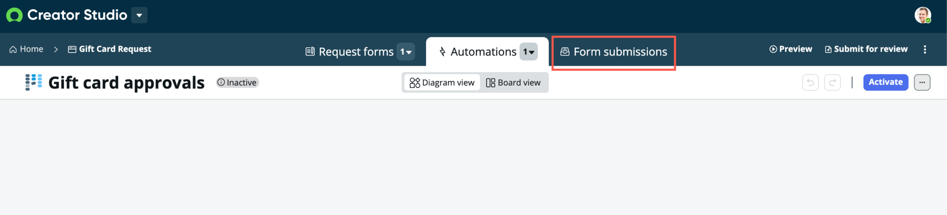Open the user profile avatar
Screen dimensions: 947x215
tap(922, 15)
